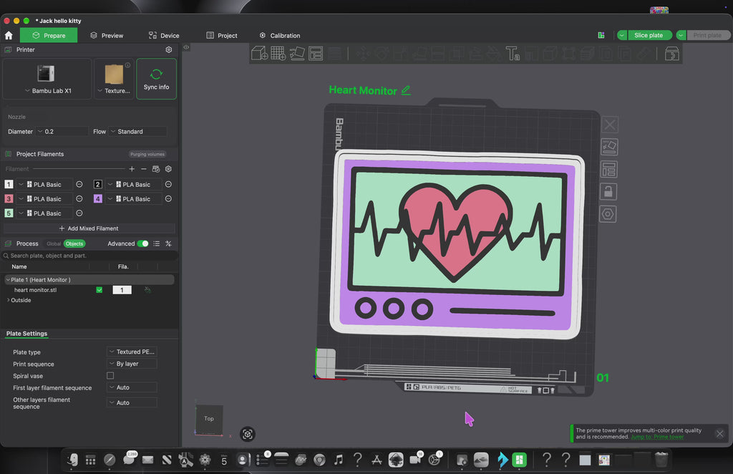Open filament 1 PLA Basic dropdown
The height and width of the screenshot is (474, 733).
(x=44, y=184)
